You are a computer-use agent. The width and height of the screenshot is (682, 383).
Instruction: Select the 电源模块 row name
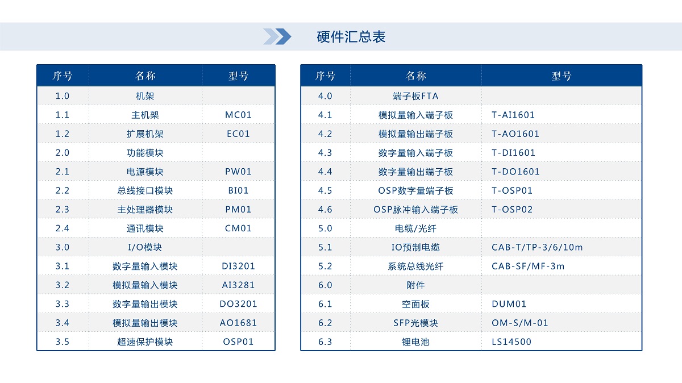click(145, 172)
